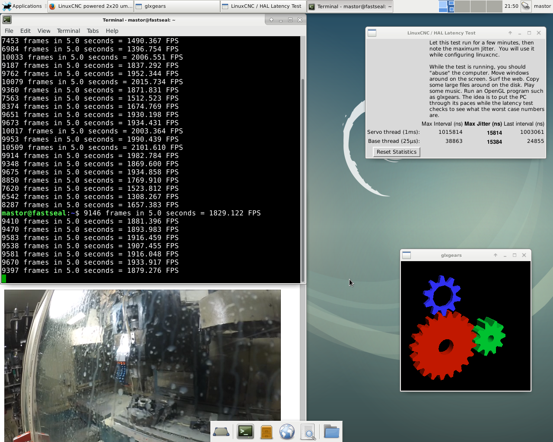Maximize the Terminal window
Image resolution: width=553 pixels, height=442 pixels.
pos(290,20)
